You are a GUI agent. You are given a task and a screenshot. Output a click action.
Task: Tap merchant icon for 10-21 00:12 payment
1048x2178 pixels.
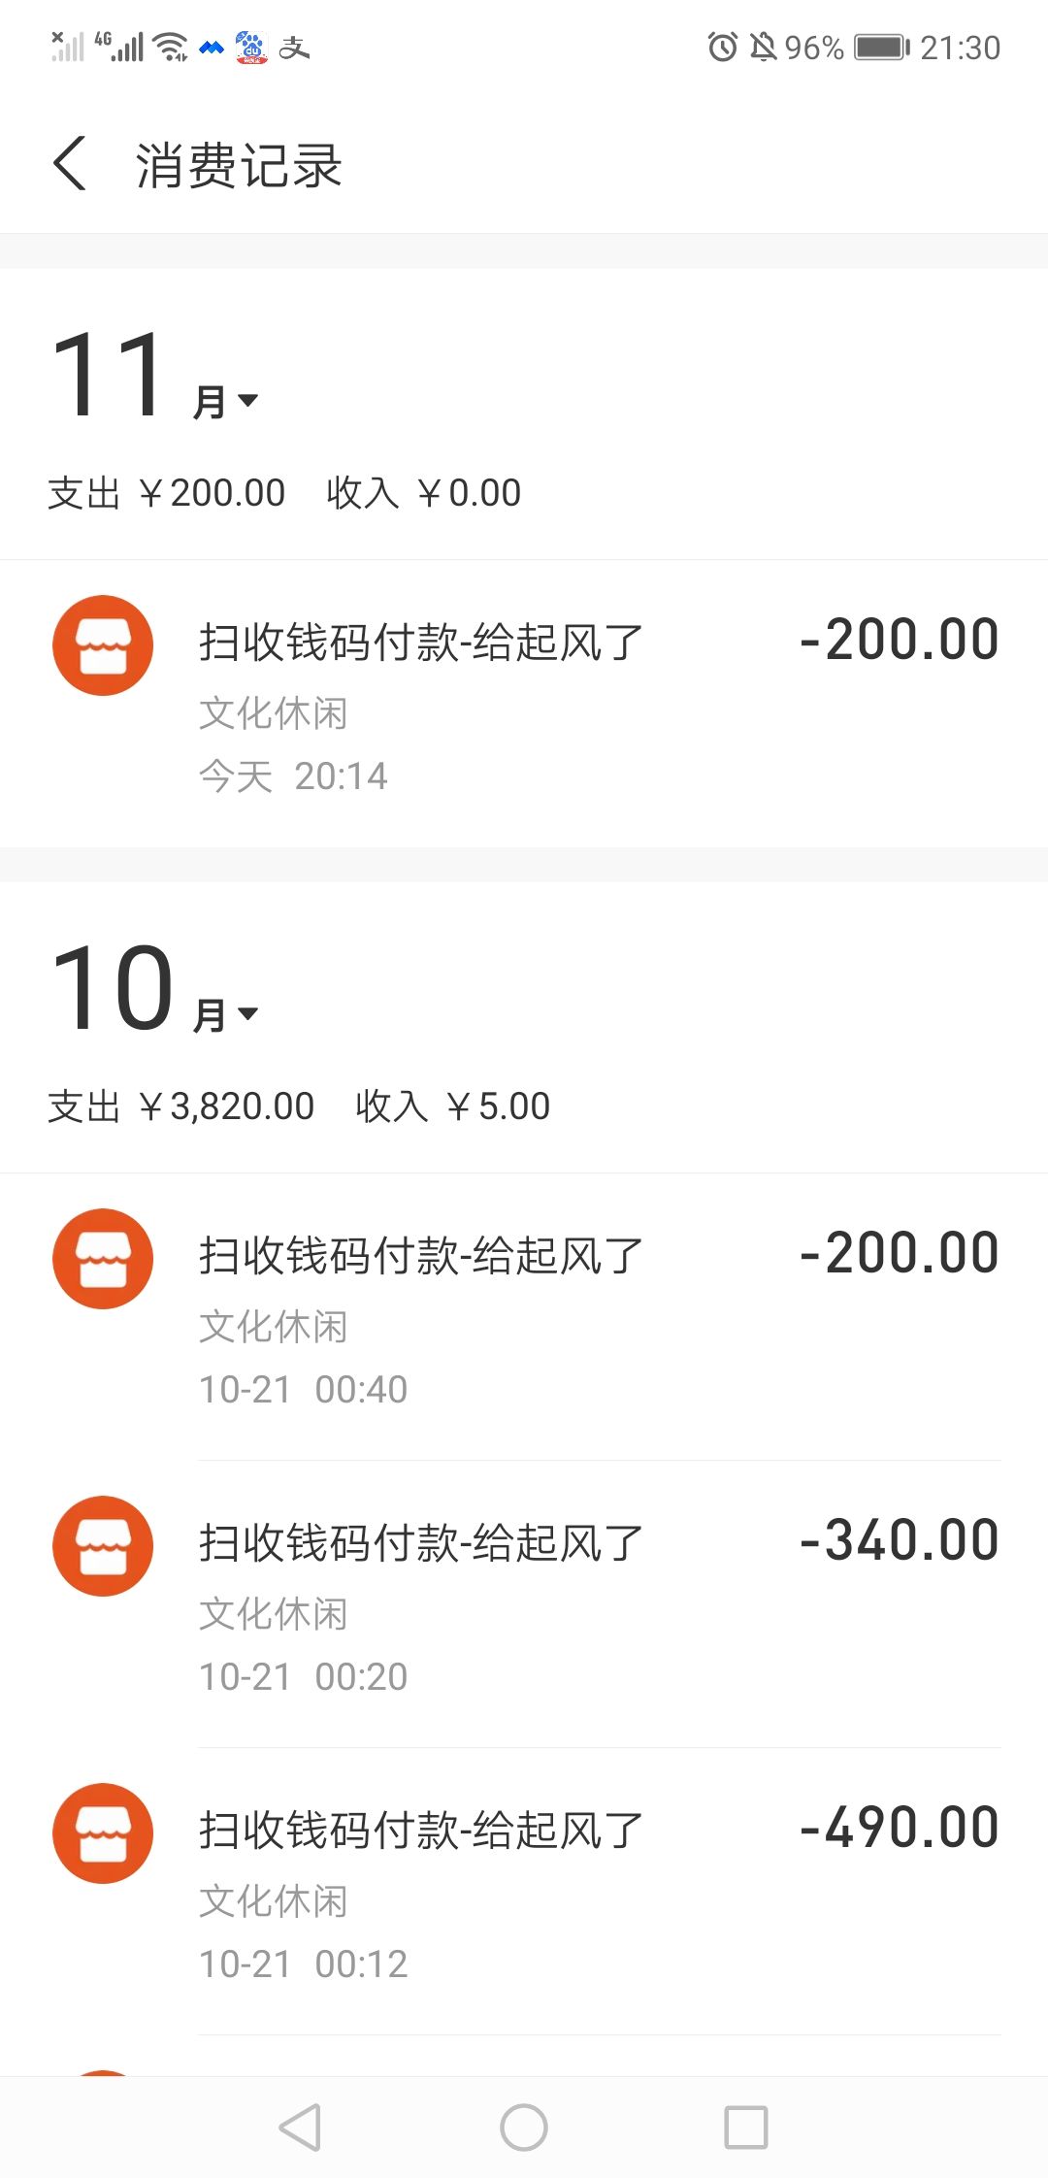point(103,1833)
